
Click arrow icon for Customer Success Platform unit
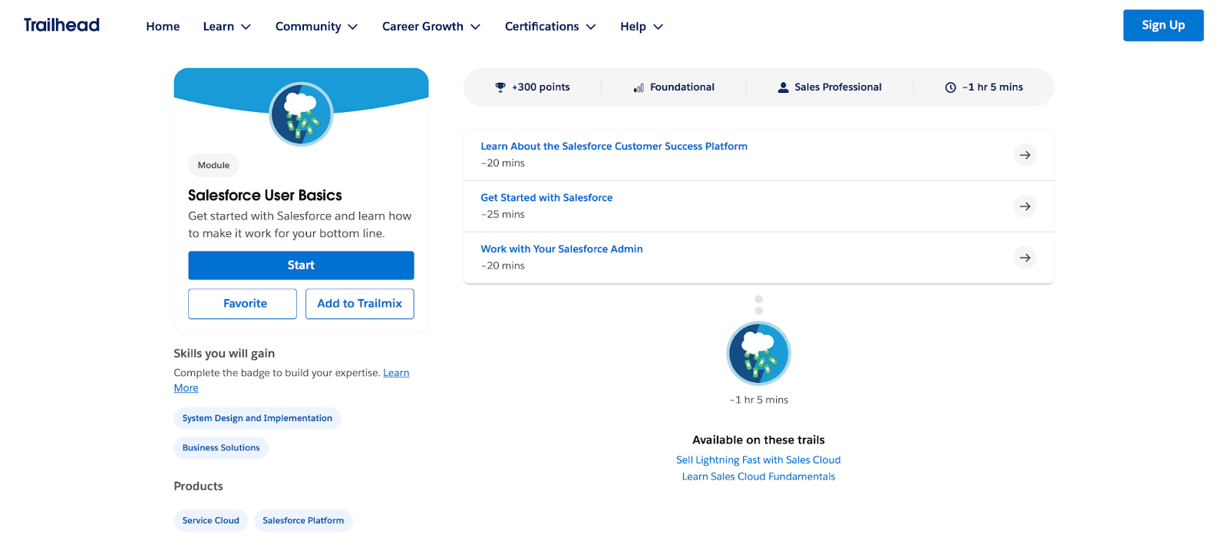tap(1025, 155)
